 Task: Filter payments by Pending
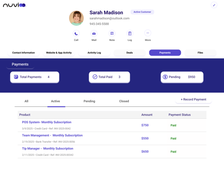pyautogui.click(x=89, y=101)
